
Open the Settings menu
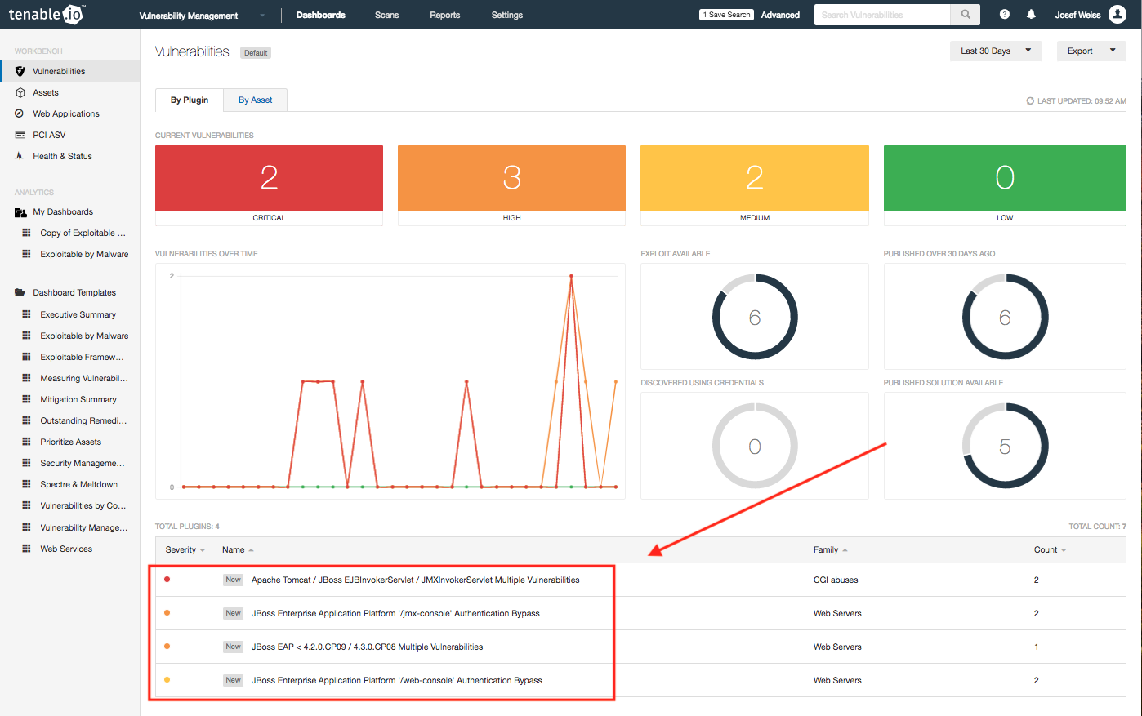507,15
